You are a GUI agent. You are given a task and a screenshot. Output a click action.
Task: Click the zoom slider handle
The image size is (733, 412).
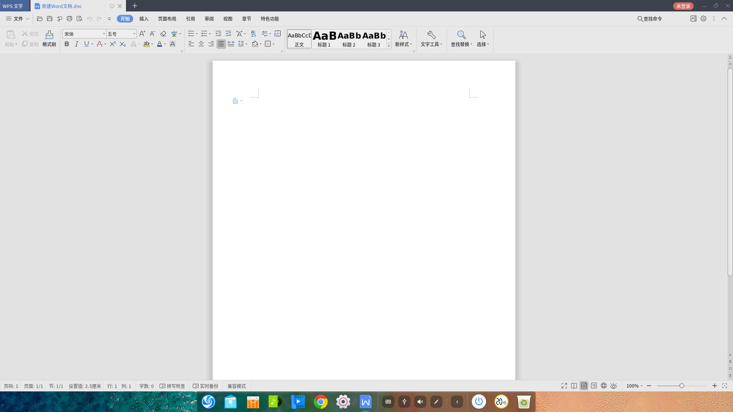(x=682, y=386)
